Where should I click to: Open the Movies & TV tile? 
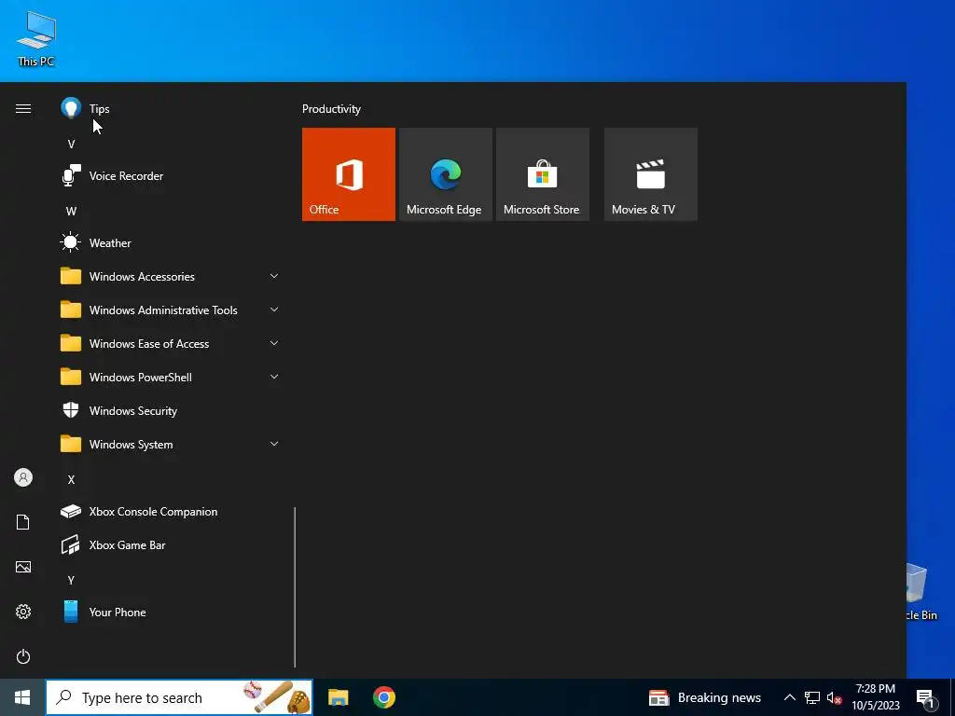[x=650, y=174]
